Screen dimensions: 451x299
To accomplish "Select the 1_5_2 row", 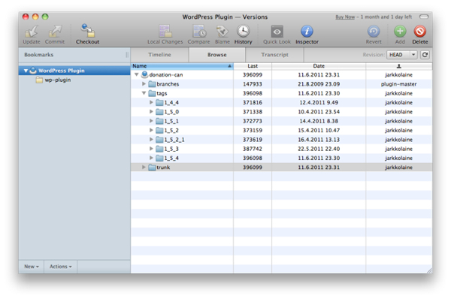I will [281, 130].
